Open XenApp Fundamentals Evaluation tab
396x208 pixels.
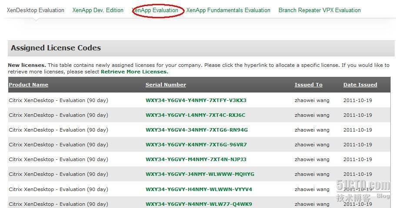[x=228, y=10]
